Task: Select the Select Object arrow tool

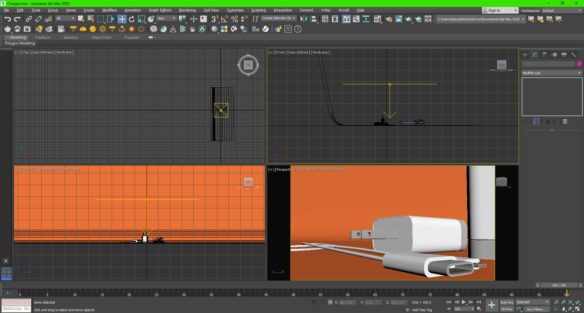Action: coord(81,19)
